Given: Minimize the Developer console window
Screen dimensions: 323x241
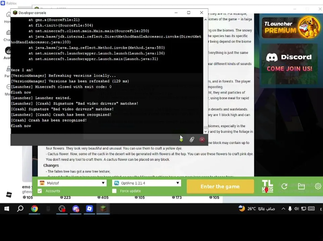Looking at the screenshot, I should 176,13.
